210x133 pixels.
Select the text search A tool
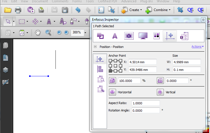point(63,21)
